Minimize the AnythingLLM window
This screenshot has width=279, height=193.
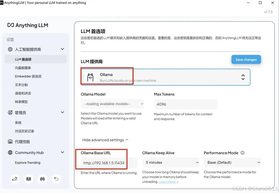pyautogui.click(x=248, y=3)
